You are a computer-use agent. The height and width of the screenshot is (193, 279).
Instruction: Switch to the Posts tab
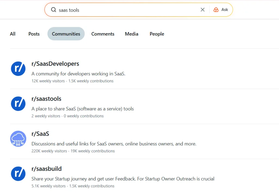pos(34,34)
